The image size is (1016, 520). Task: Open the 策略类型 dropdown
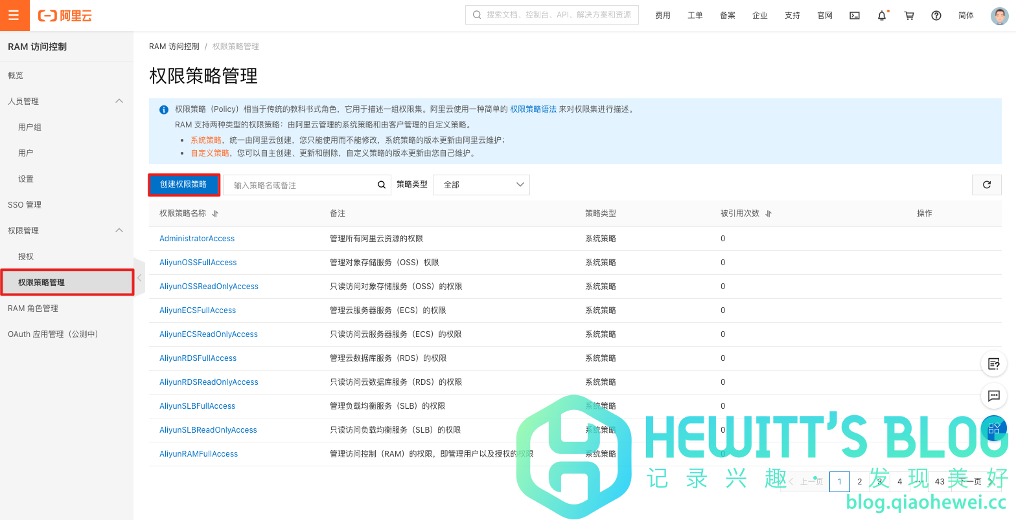[x=481, y=185]
